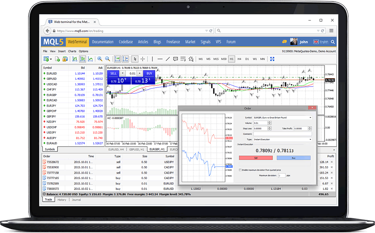Open the Forum link

231,42
